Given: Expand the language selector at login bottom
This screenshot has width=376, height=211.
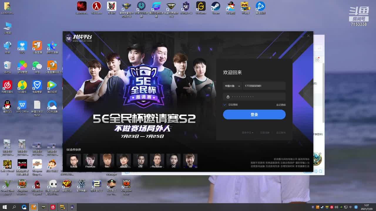Looking at the screenshot, I should pyautogui.click(x=247, y=133).
